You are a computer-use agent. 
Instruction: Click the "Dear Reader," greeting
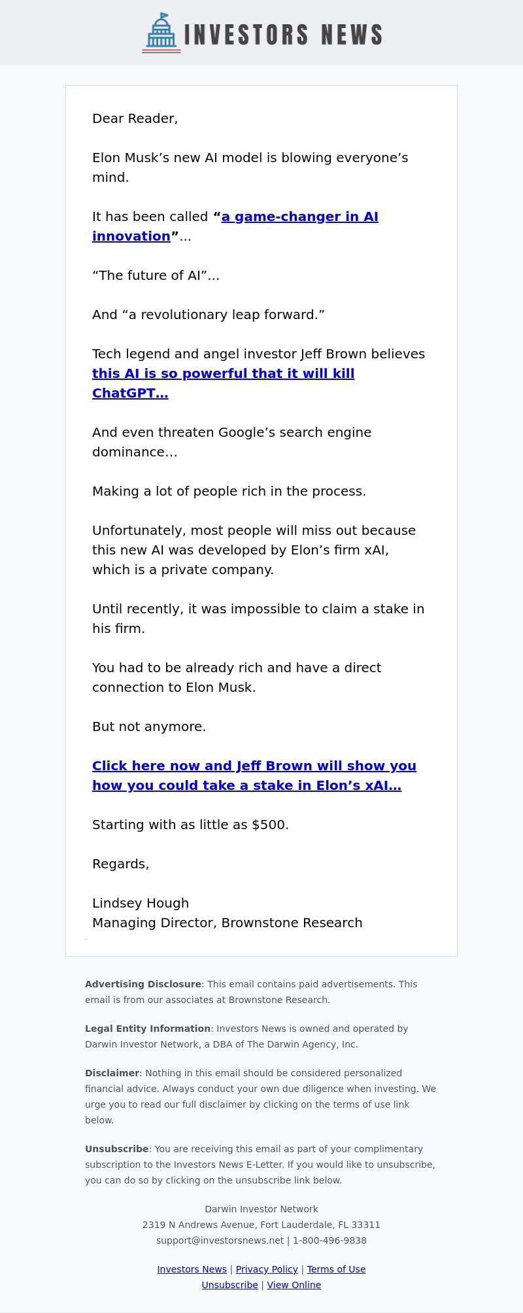coord(135,118)
